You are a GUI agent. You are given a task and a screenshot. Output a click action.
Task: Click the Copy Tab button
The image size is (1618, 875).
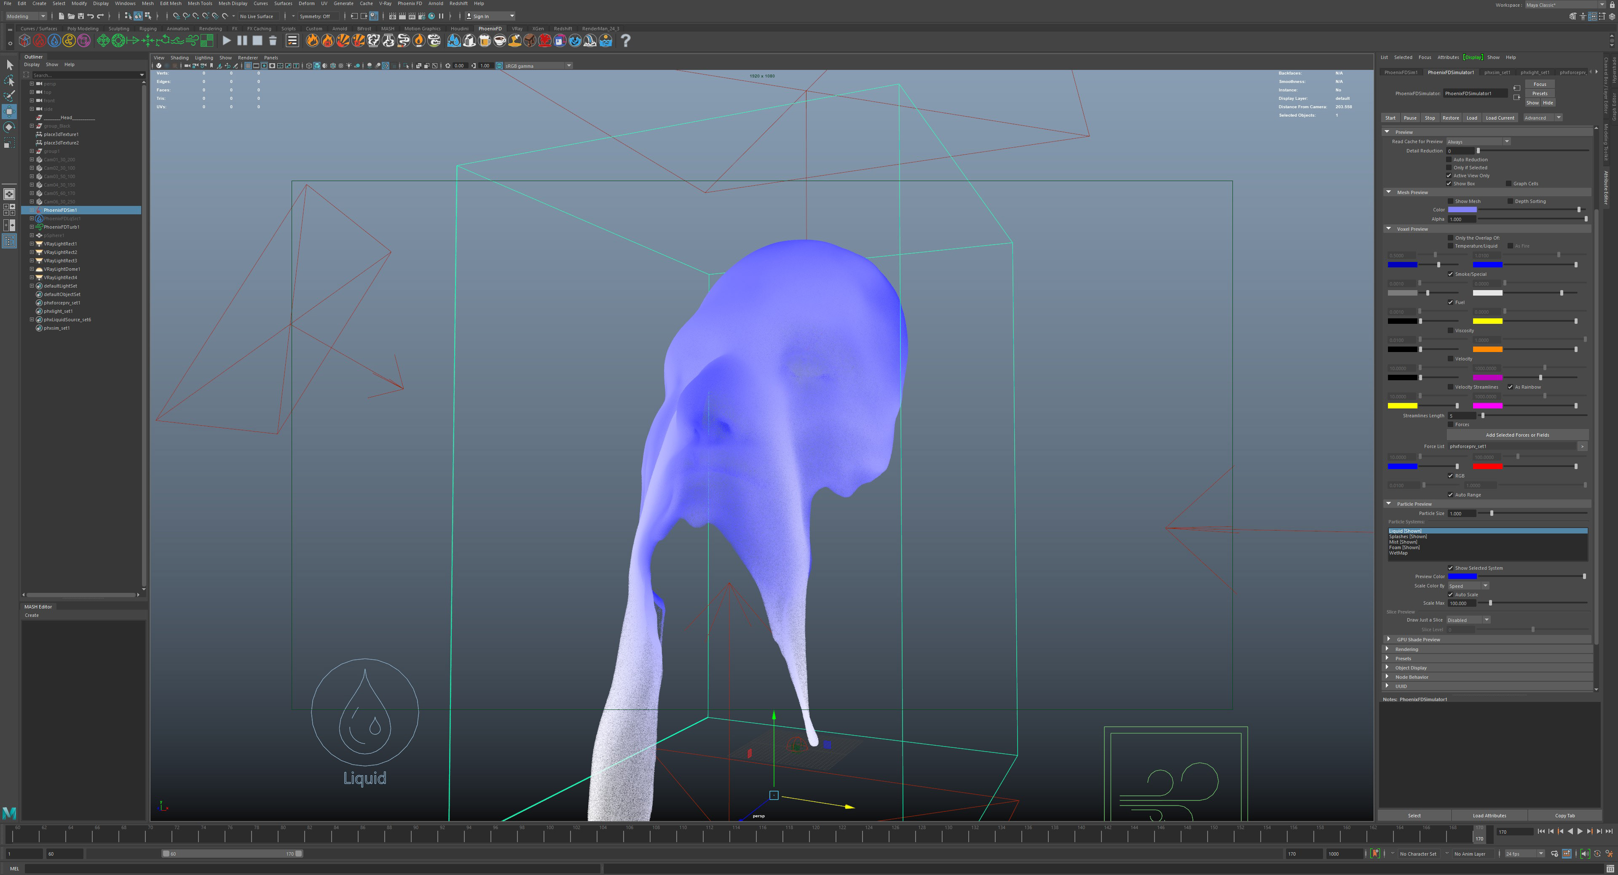pyautogui.click(x=1564, y=815)
